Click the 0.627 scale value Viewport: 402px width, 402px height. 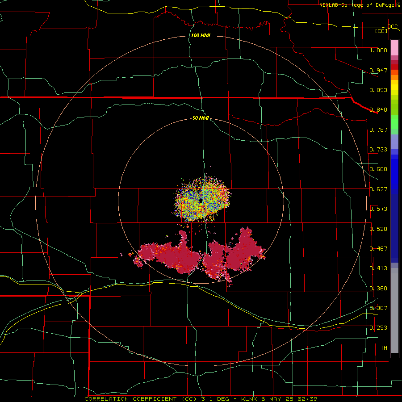[x=378, y=189]
